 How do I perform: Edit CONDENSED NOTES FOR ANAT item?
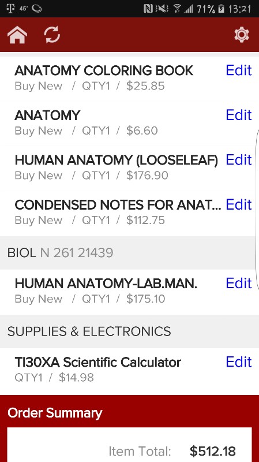(239, 204)
